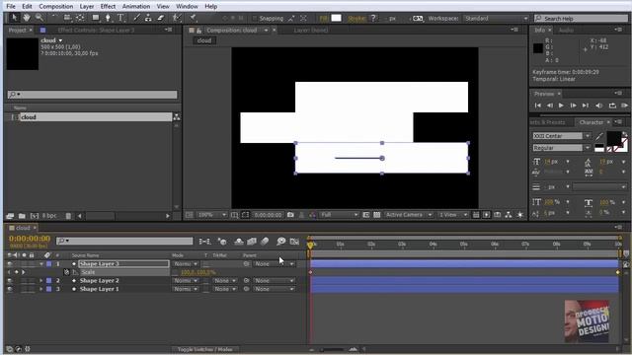Open Graph Editor icon in timeline
The height and width of the screenshot is (355, 632).
294,241
